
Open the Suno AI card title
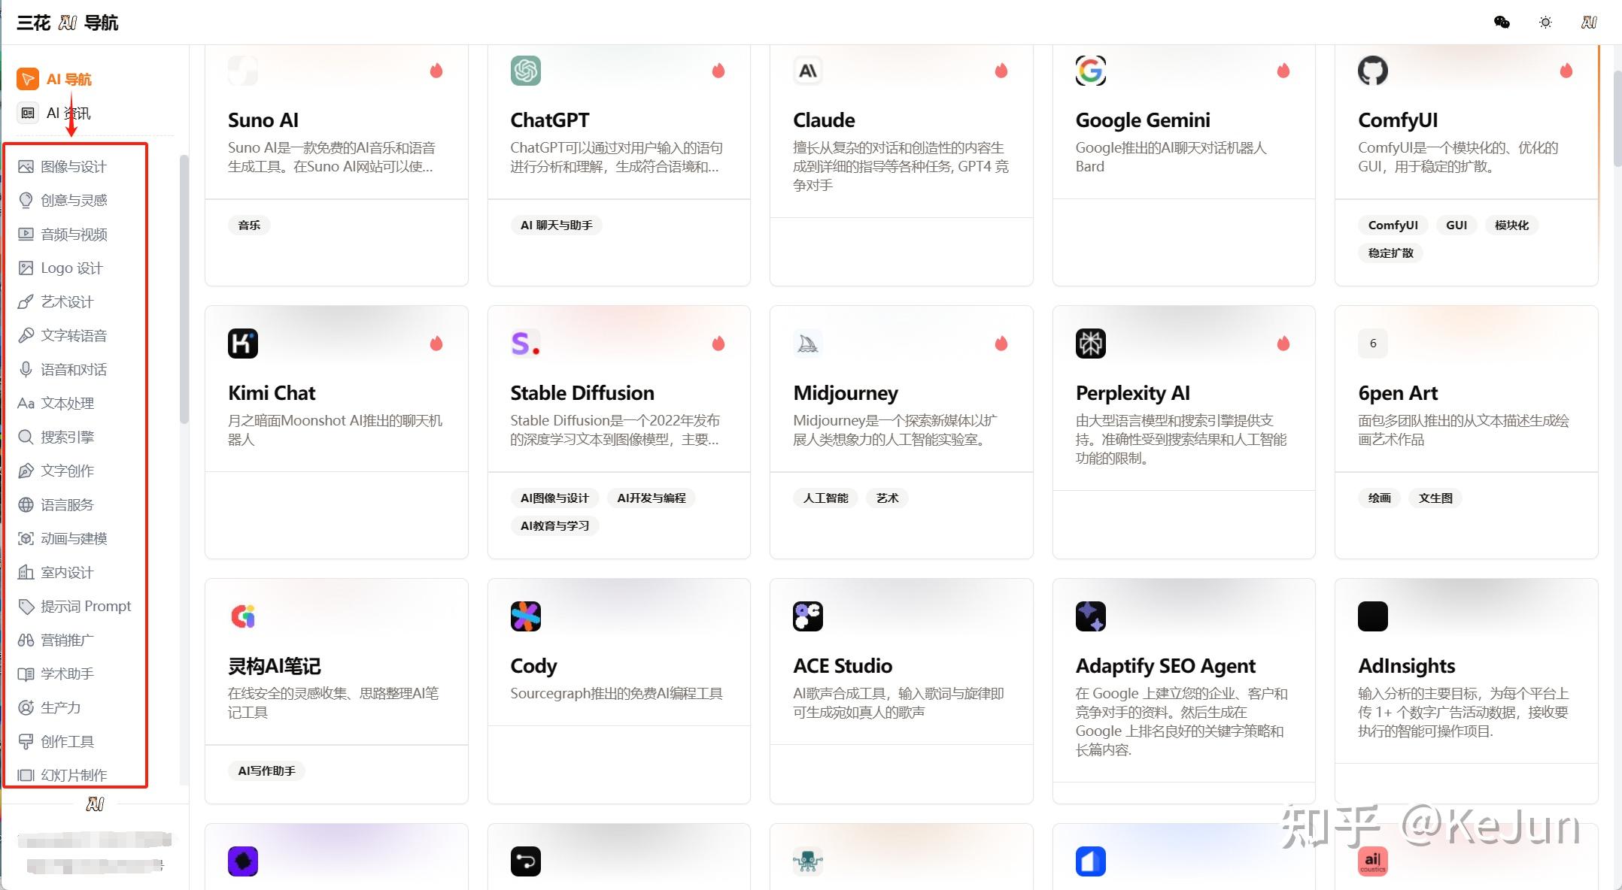(x=263, y=120)
